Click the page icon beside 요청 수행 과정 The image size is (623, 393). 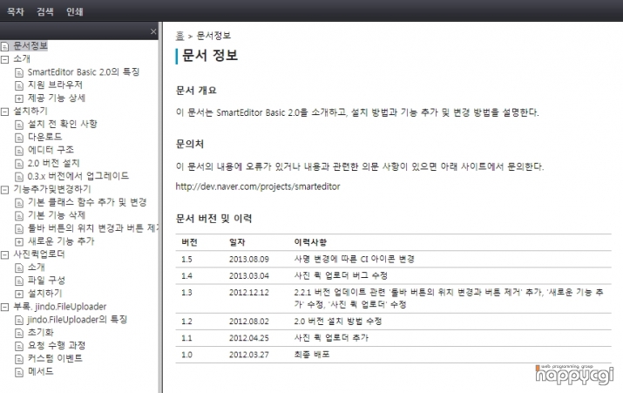point(19,347)
